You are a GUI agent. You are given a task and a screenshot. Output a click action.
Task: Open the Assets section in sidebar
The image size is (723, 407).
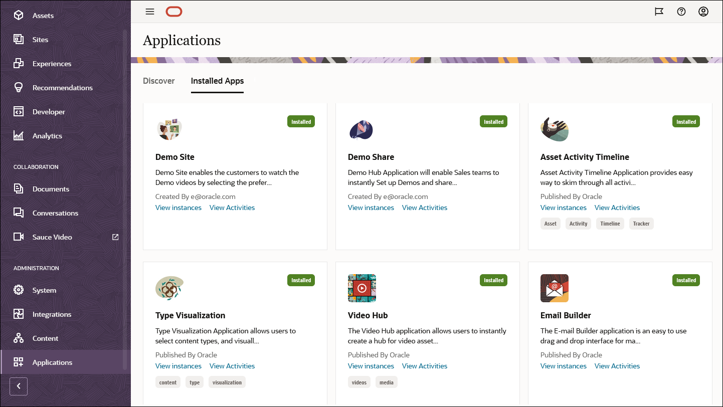tap(43, 15)
